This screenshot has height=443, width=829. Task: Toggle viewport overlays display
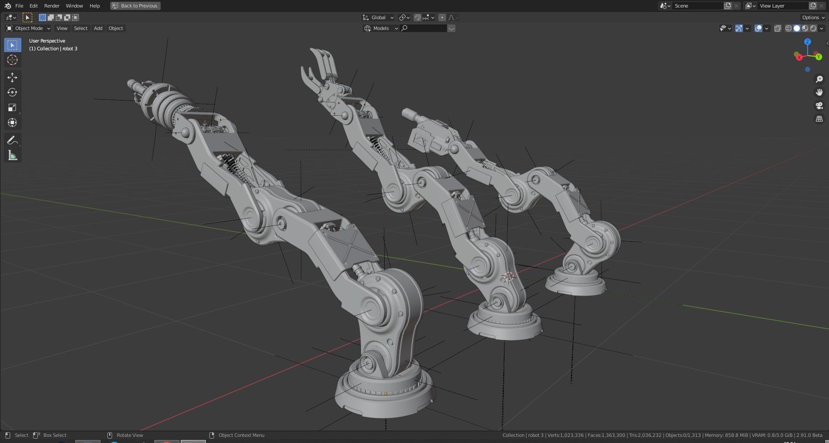(758, 28)
